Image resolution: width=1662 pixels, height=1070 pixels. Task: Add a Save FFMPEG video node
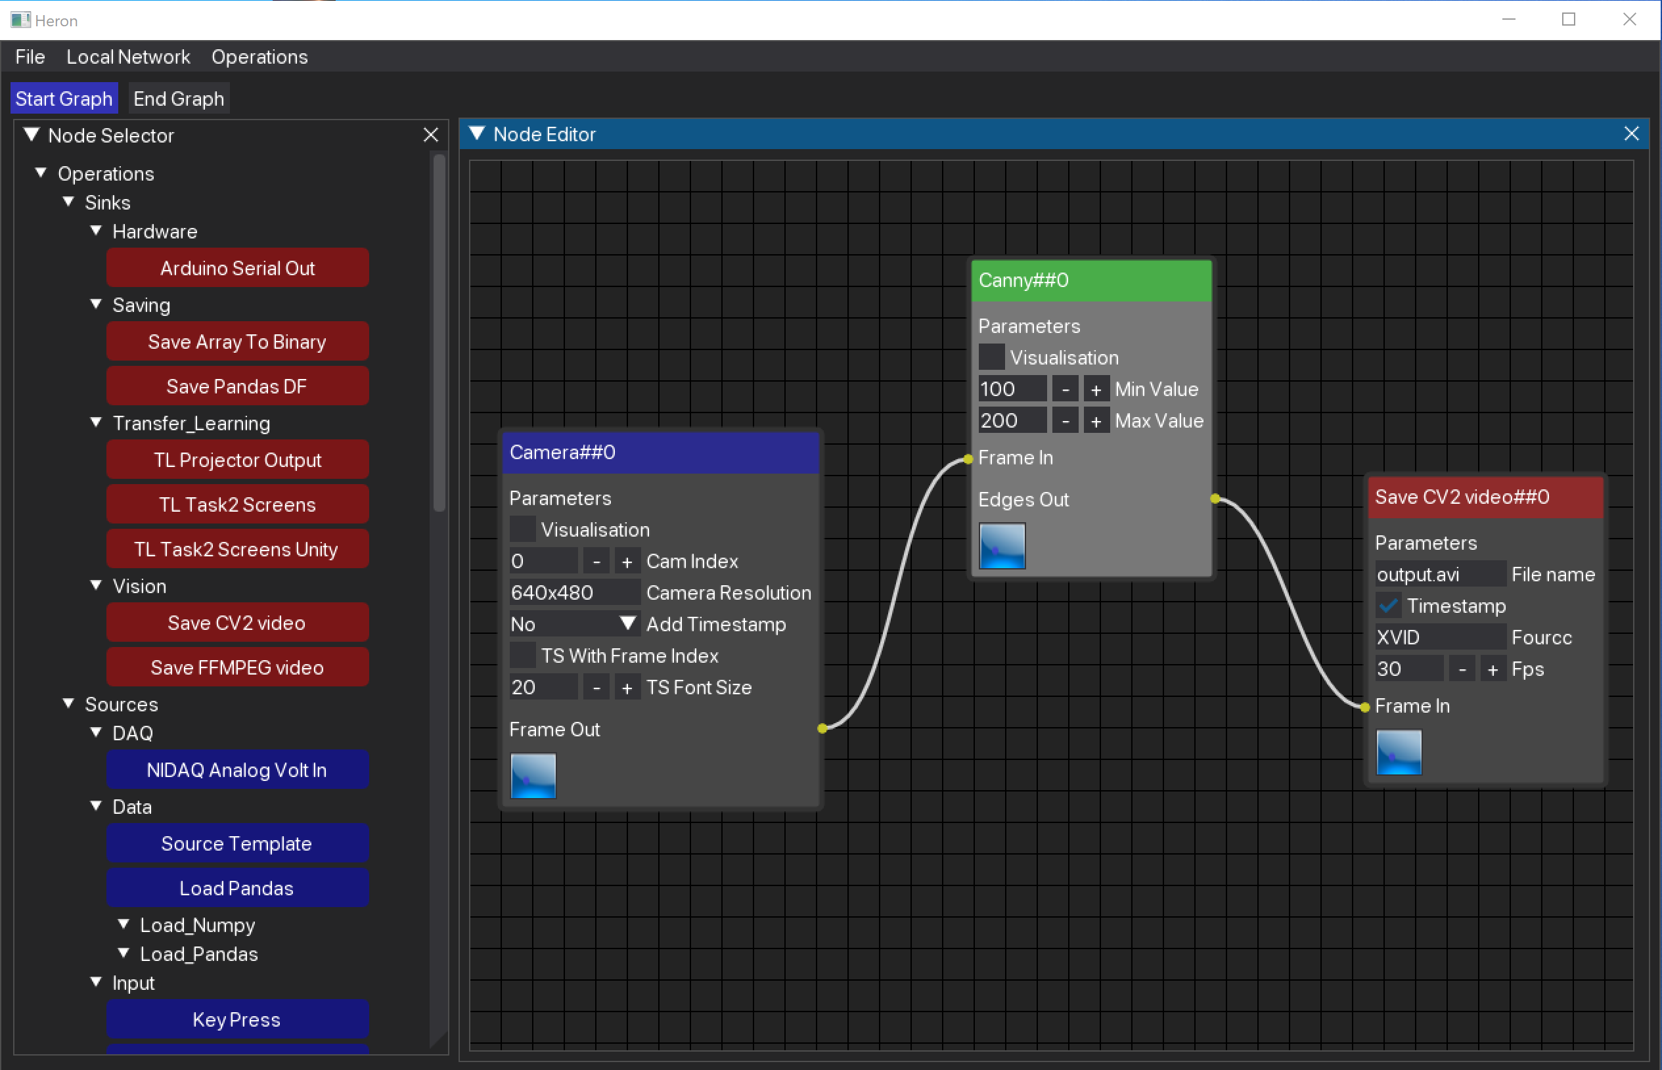237,667
